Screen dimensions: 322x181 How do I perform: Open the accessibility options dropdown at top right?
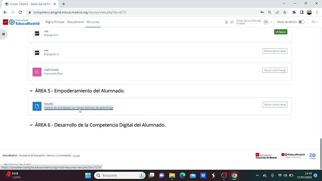pyautogui.click(x=315, y=22)
